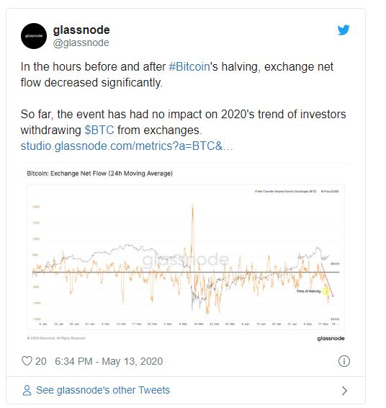Click the orange Net Transfer Volume legend dot

point(256,192)
